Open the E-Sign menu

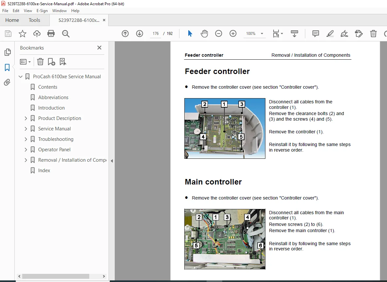(42, 10)
